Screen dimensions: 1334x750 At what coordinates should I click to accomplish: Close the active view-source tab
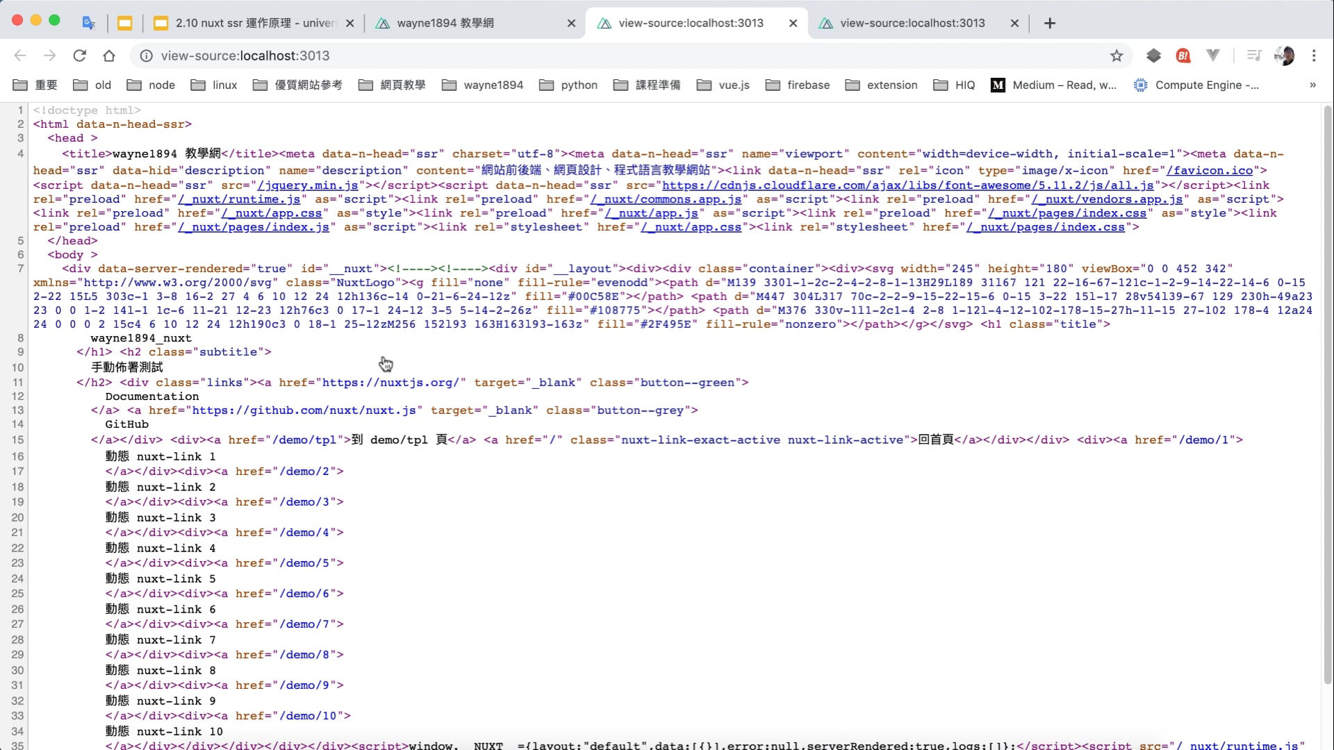[793, 23]
